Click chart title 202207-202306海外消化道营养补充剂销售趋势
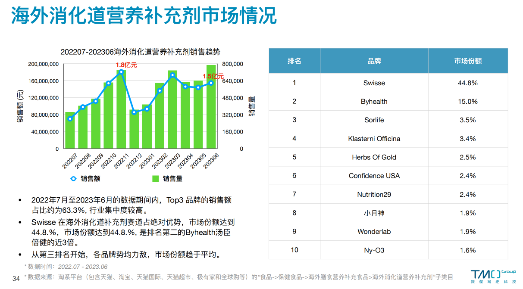 click(x=140, y=52)
